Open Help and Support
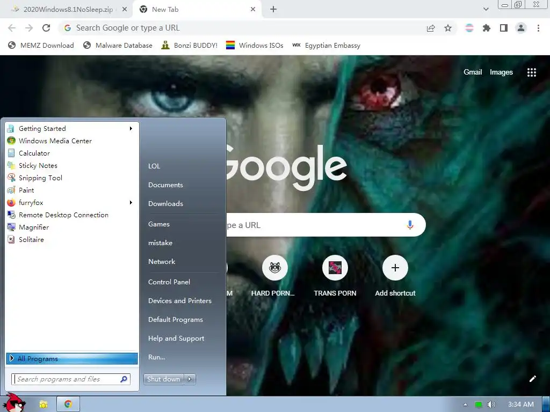The width and height of the screenshot is (550, 412). tap(176, 339)
